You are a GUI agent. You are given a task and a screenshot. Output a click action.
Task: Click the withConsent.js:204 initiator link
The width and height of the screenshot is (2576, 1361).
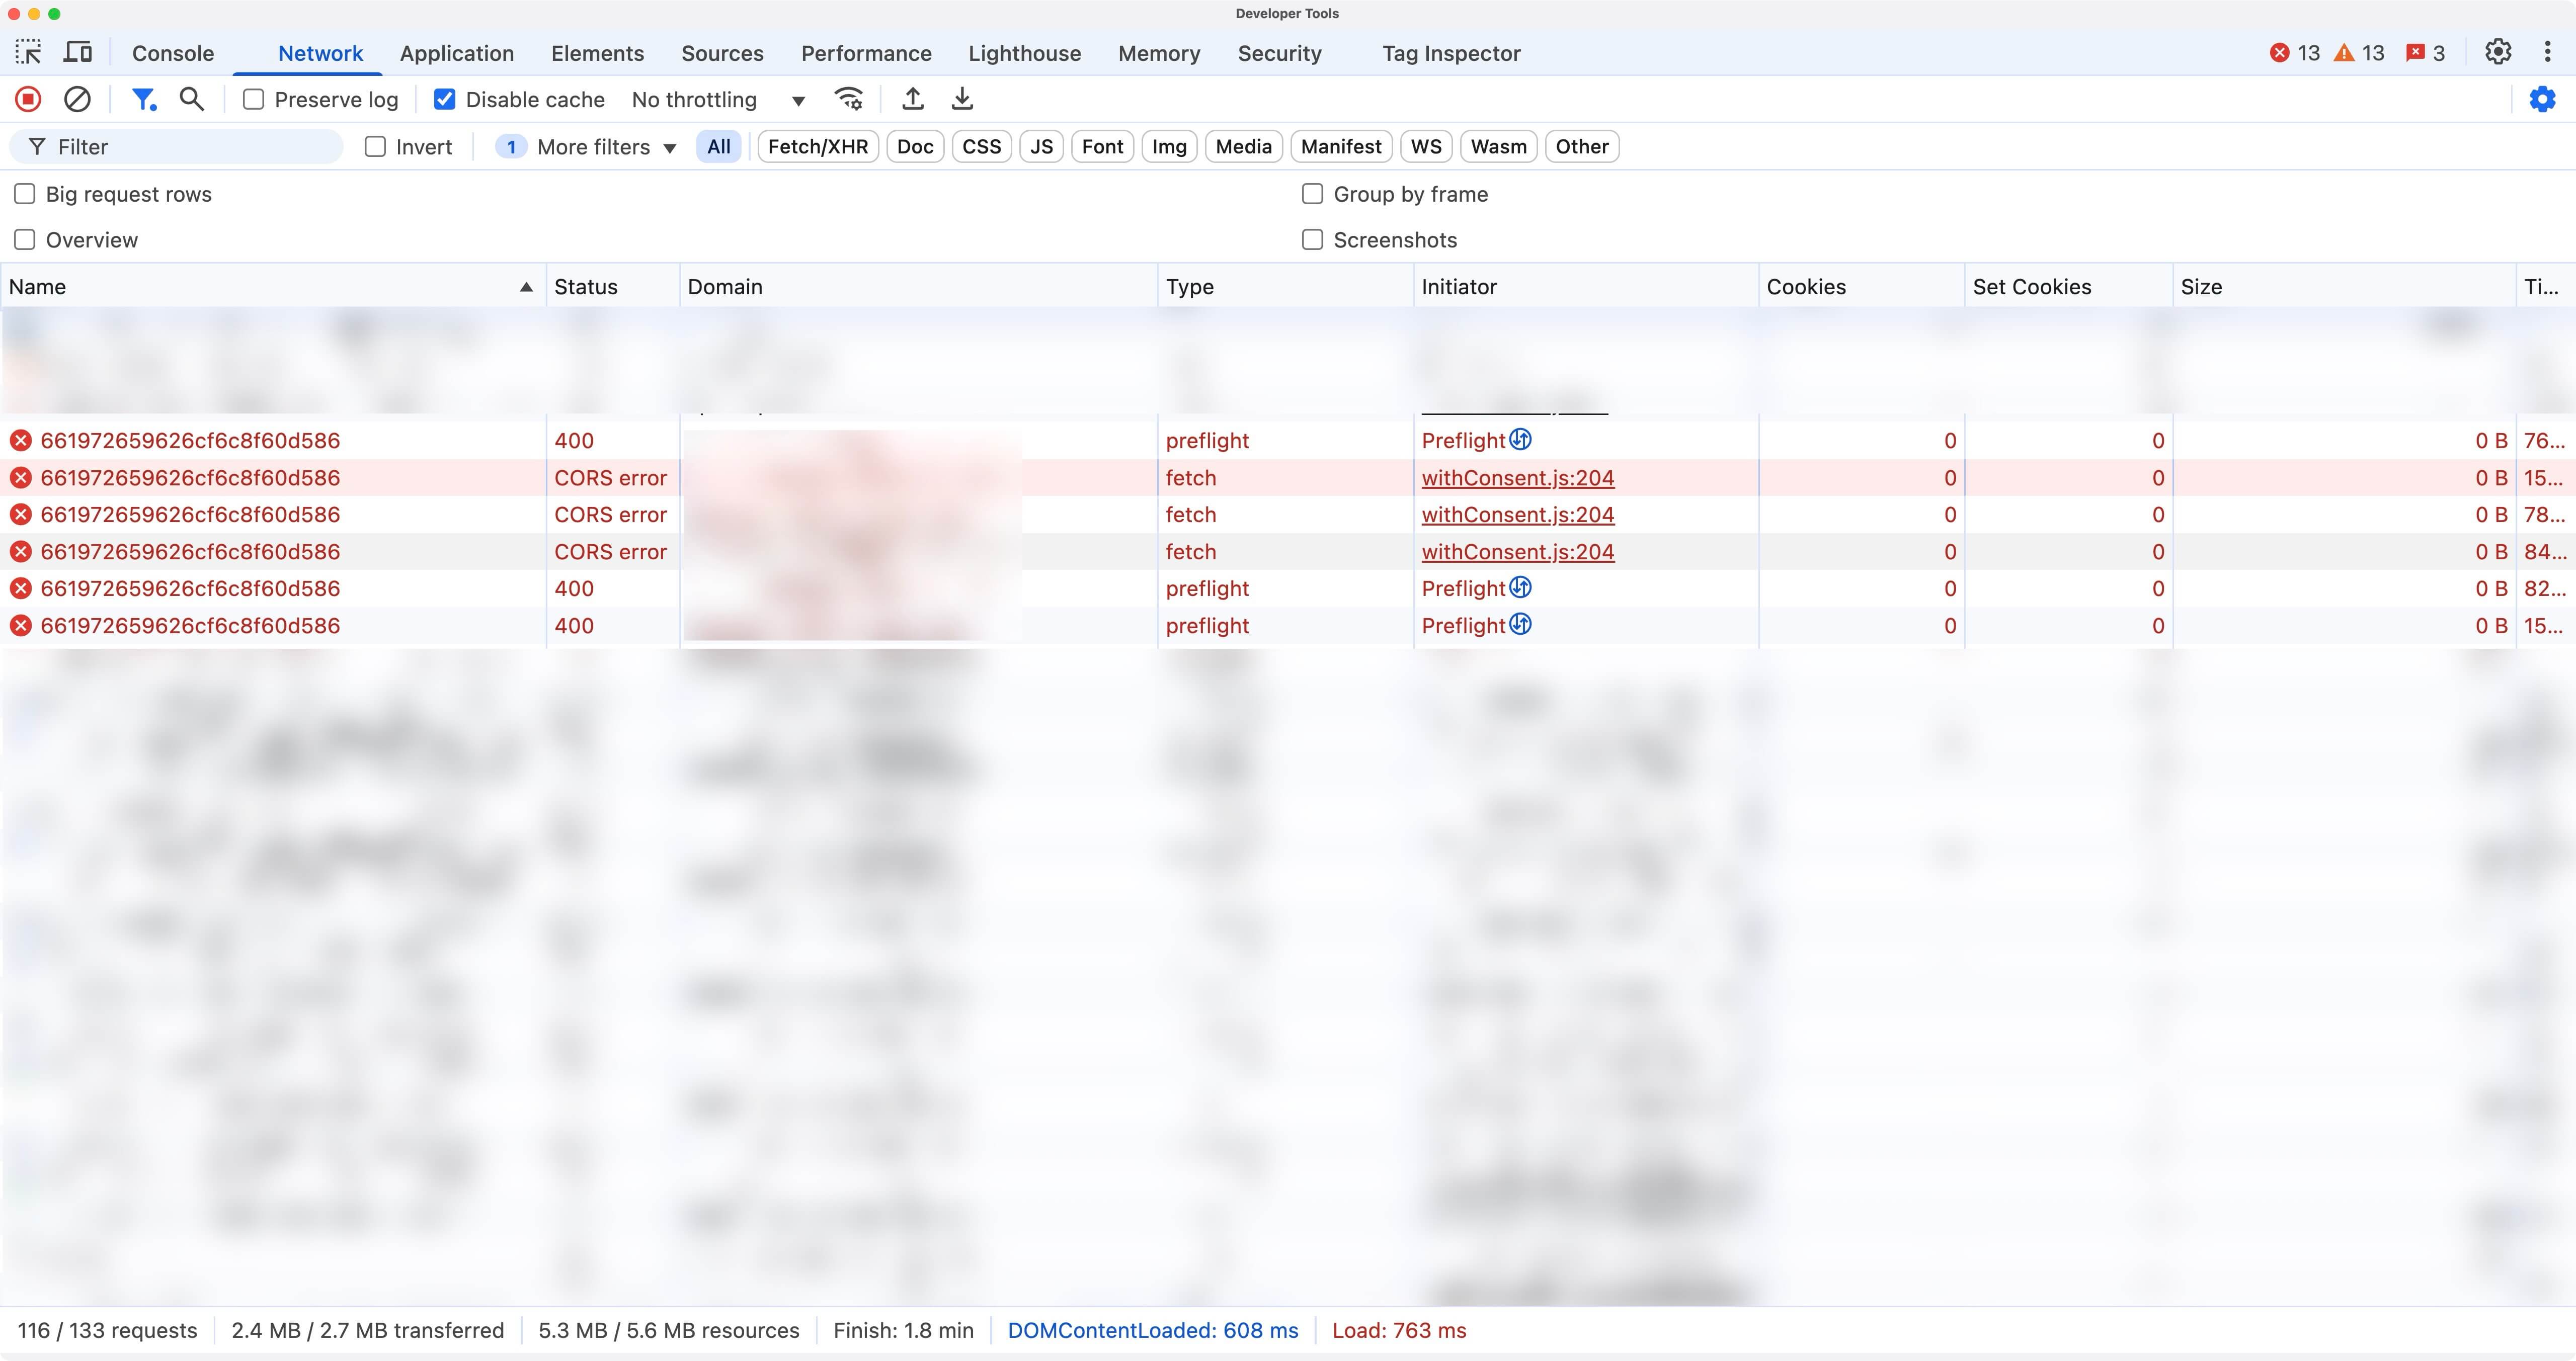[x=1516, y=477]
